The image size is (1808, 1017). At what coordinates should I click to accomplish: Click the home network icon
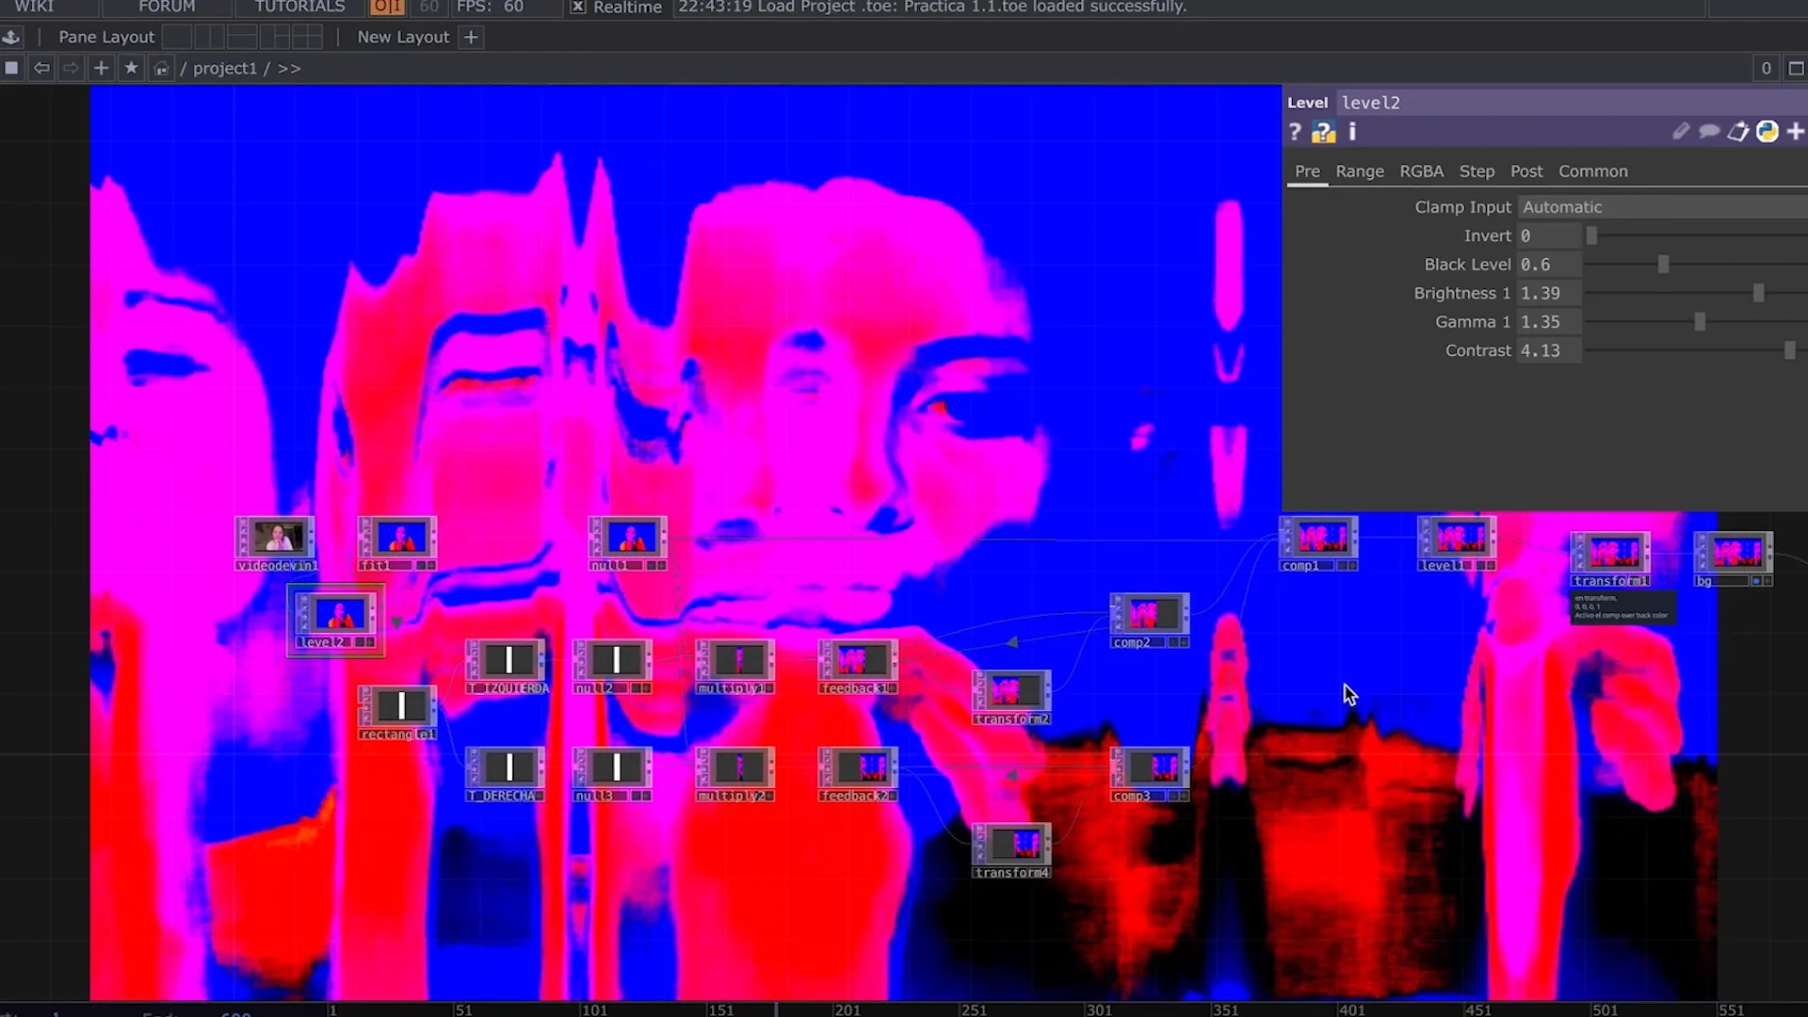pos(161,68)
